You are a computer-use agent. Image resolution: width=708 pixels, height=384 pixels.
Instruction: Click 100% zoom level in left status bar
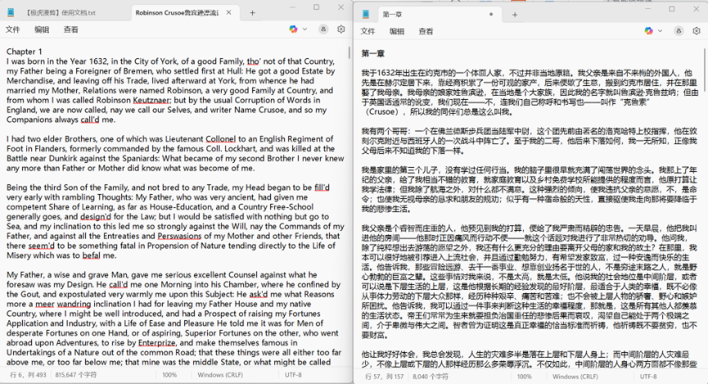pos(169,374)
